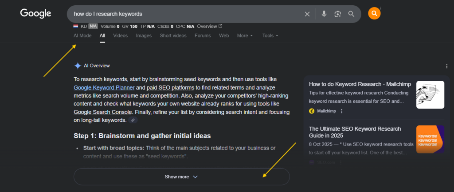
Task: Expand the More search filters dropdown
Action: pos(245,35)
